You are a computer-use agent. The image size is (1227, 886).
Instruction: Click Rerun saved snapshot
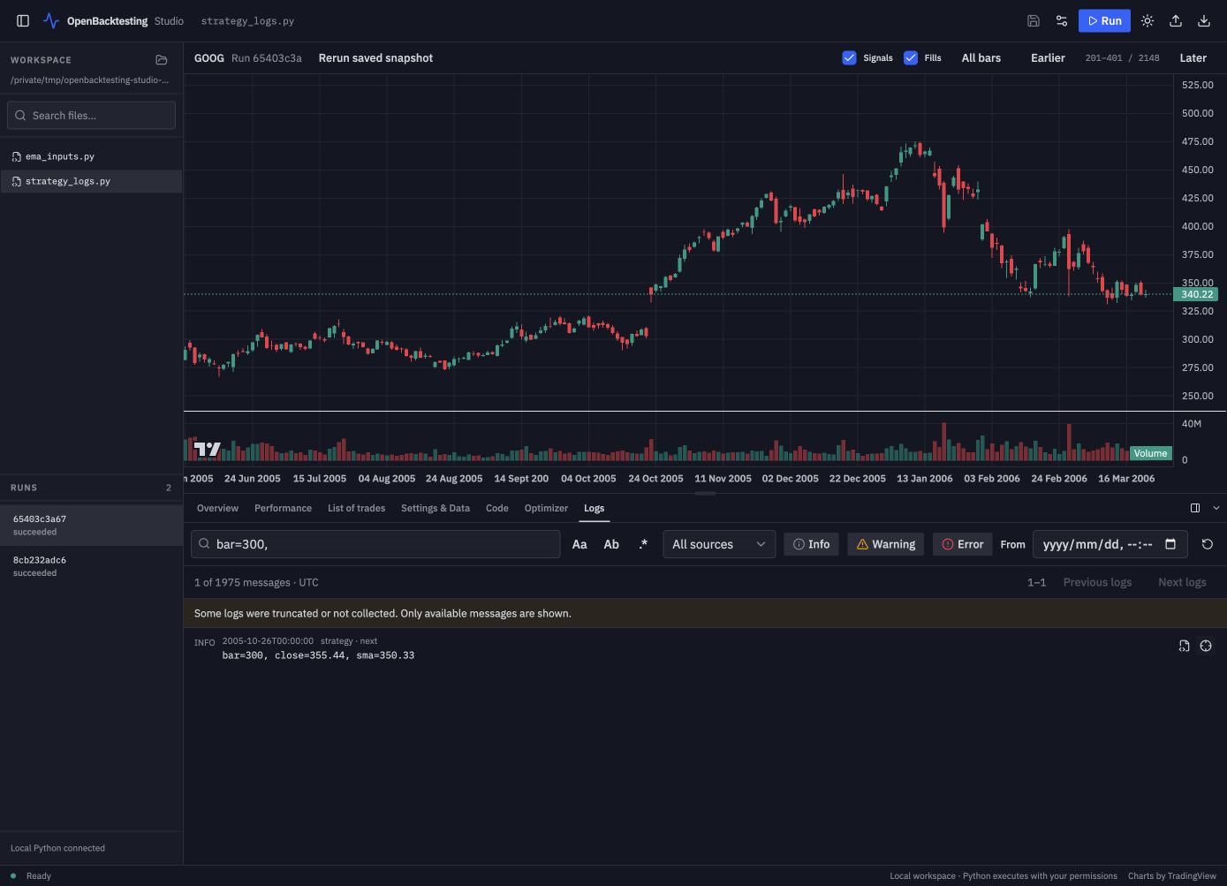375,57
